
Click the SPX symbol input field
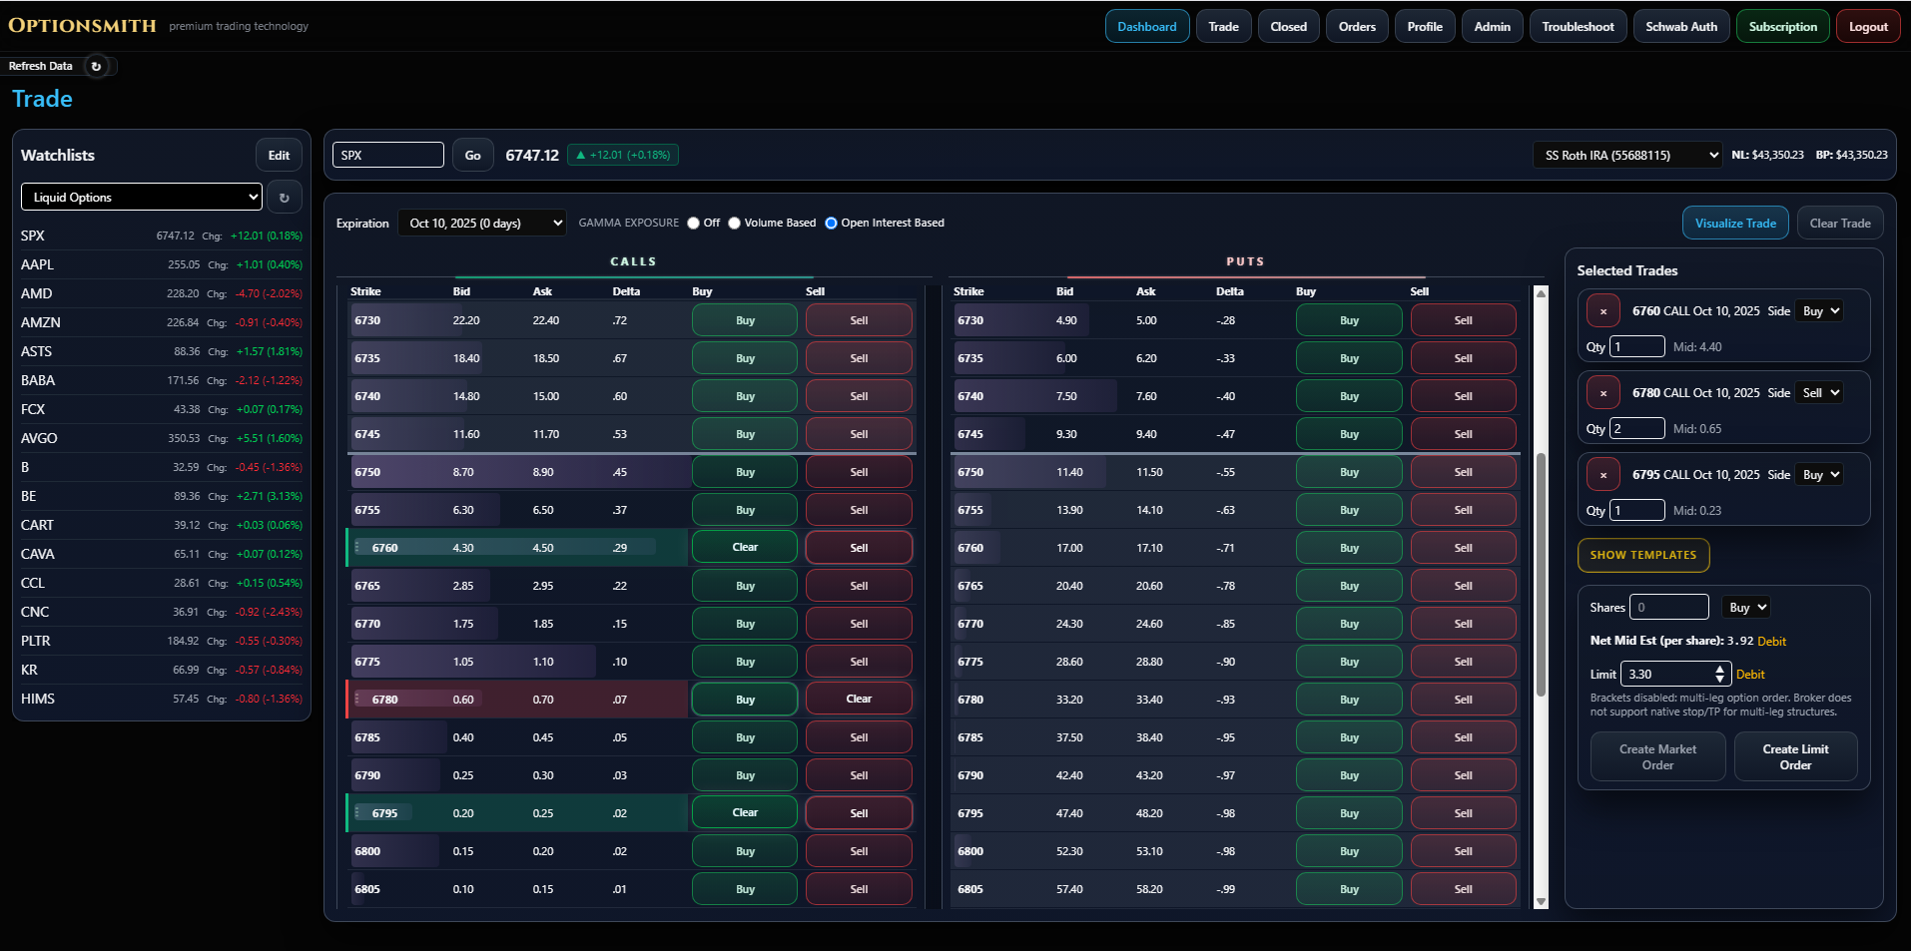point(387,156)
